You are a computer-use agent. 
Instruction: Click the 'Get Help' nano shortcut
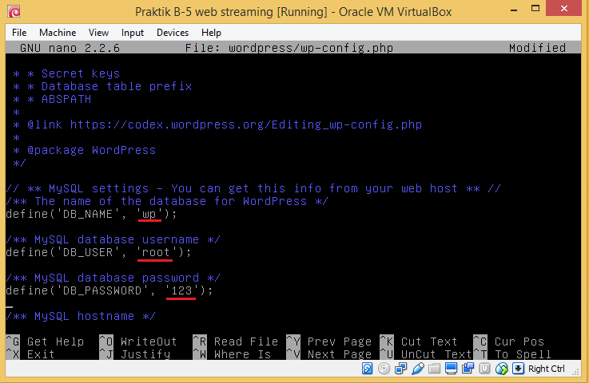(46, 342)
